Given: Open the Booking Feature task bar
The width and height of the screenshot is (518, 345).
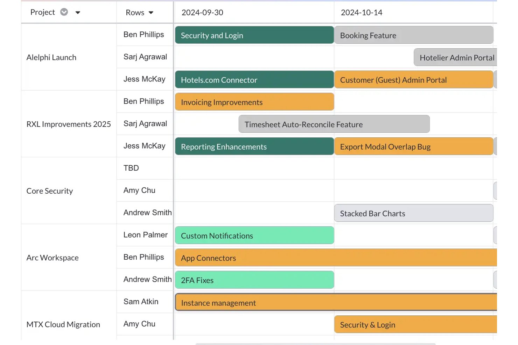Looking at the screenshot, I should tap(414, 35).
